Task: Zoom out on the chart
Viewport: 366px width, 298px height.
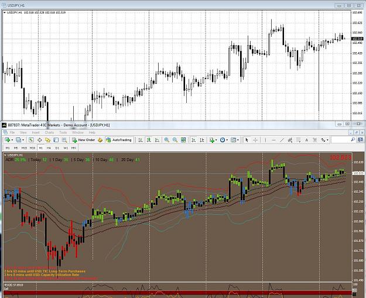Action: click(x=175, y=140)
